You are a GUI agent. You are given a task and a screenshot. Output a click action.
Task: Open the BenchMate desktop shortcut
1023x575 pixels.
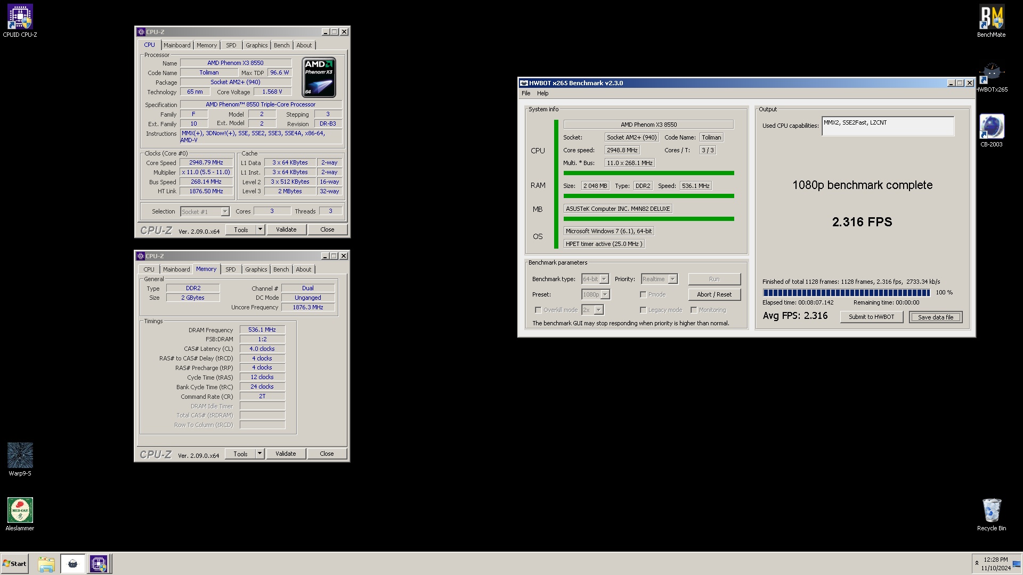click(x=991, y=21)
